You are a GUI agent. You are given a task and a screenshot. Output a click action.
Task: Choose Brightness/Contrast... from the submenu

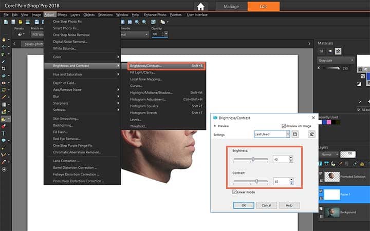166,66
